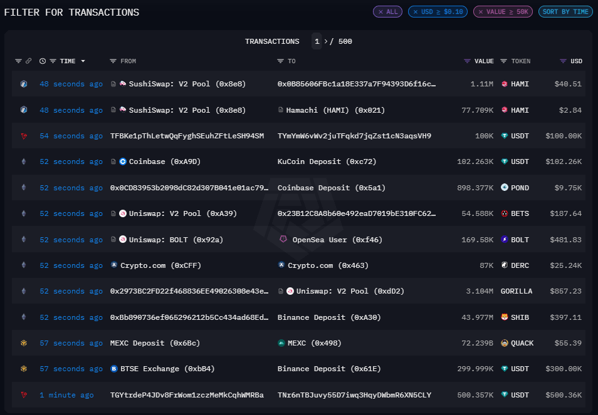Open recipient address TYmYmW6vWv2juTFqkd7jqZst1cN3aqsVH9
The height and width of the screenshot is (415, 598).
[354, 136]
